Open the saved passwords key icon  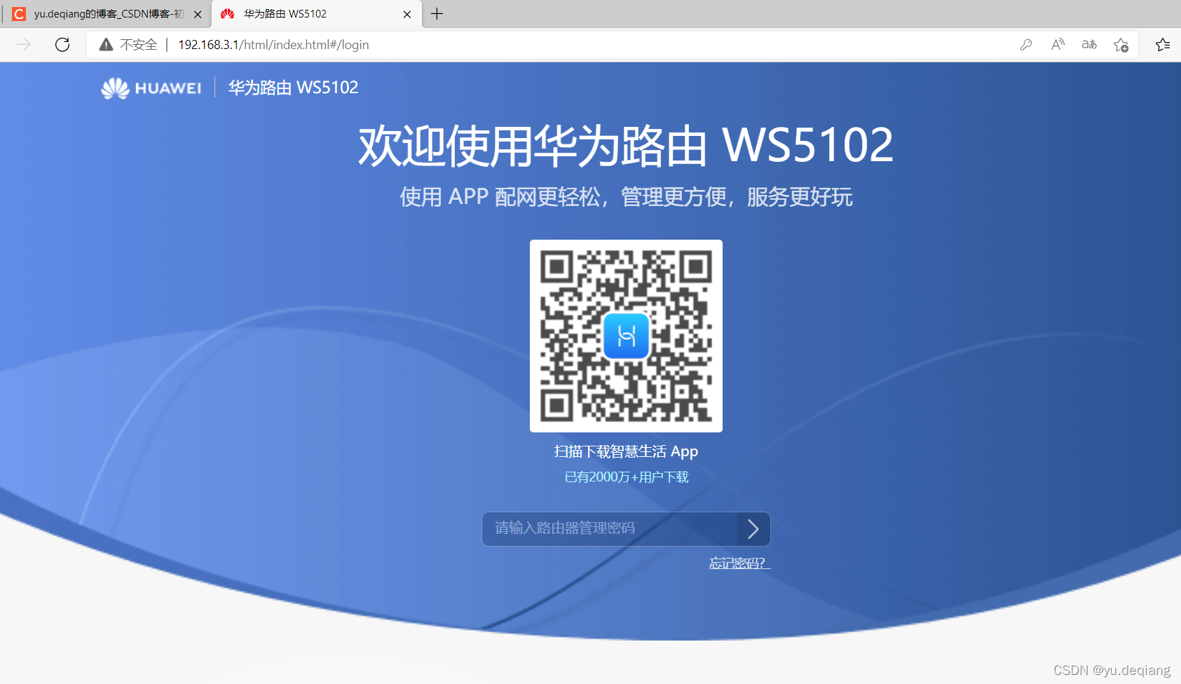[x=1026, y=45]
